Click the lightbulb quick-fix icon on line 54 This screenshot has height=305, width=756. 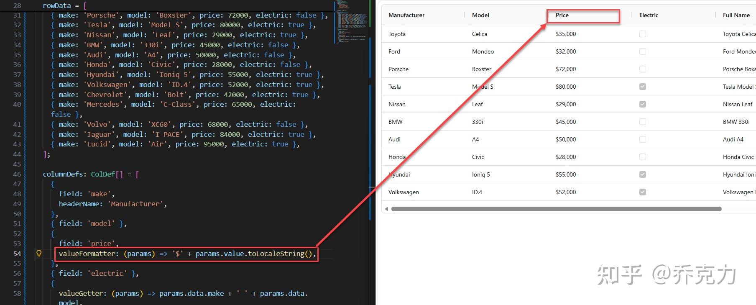pos(39,253)
